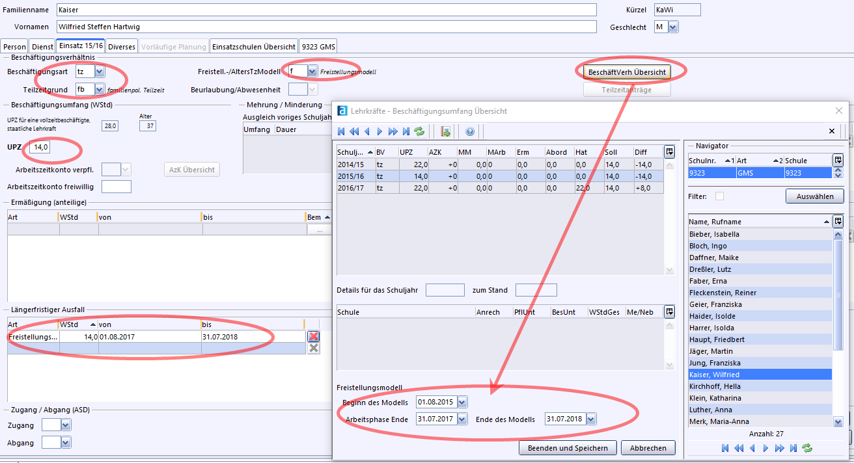Screen dimensions: 854x463
Task: Click fast-forward arrows in Navigator footer
Action: click(779, 448)
